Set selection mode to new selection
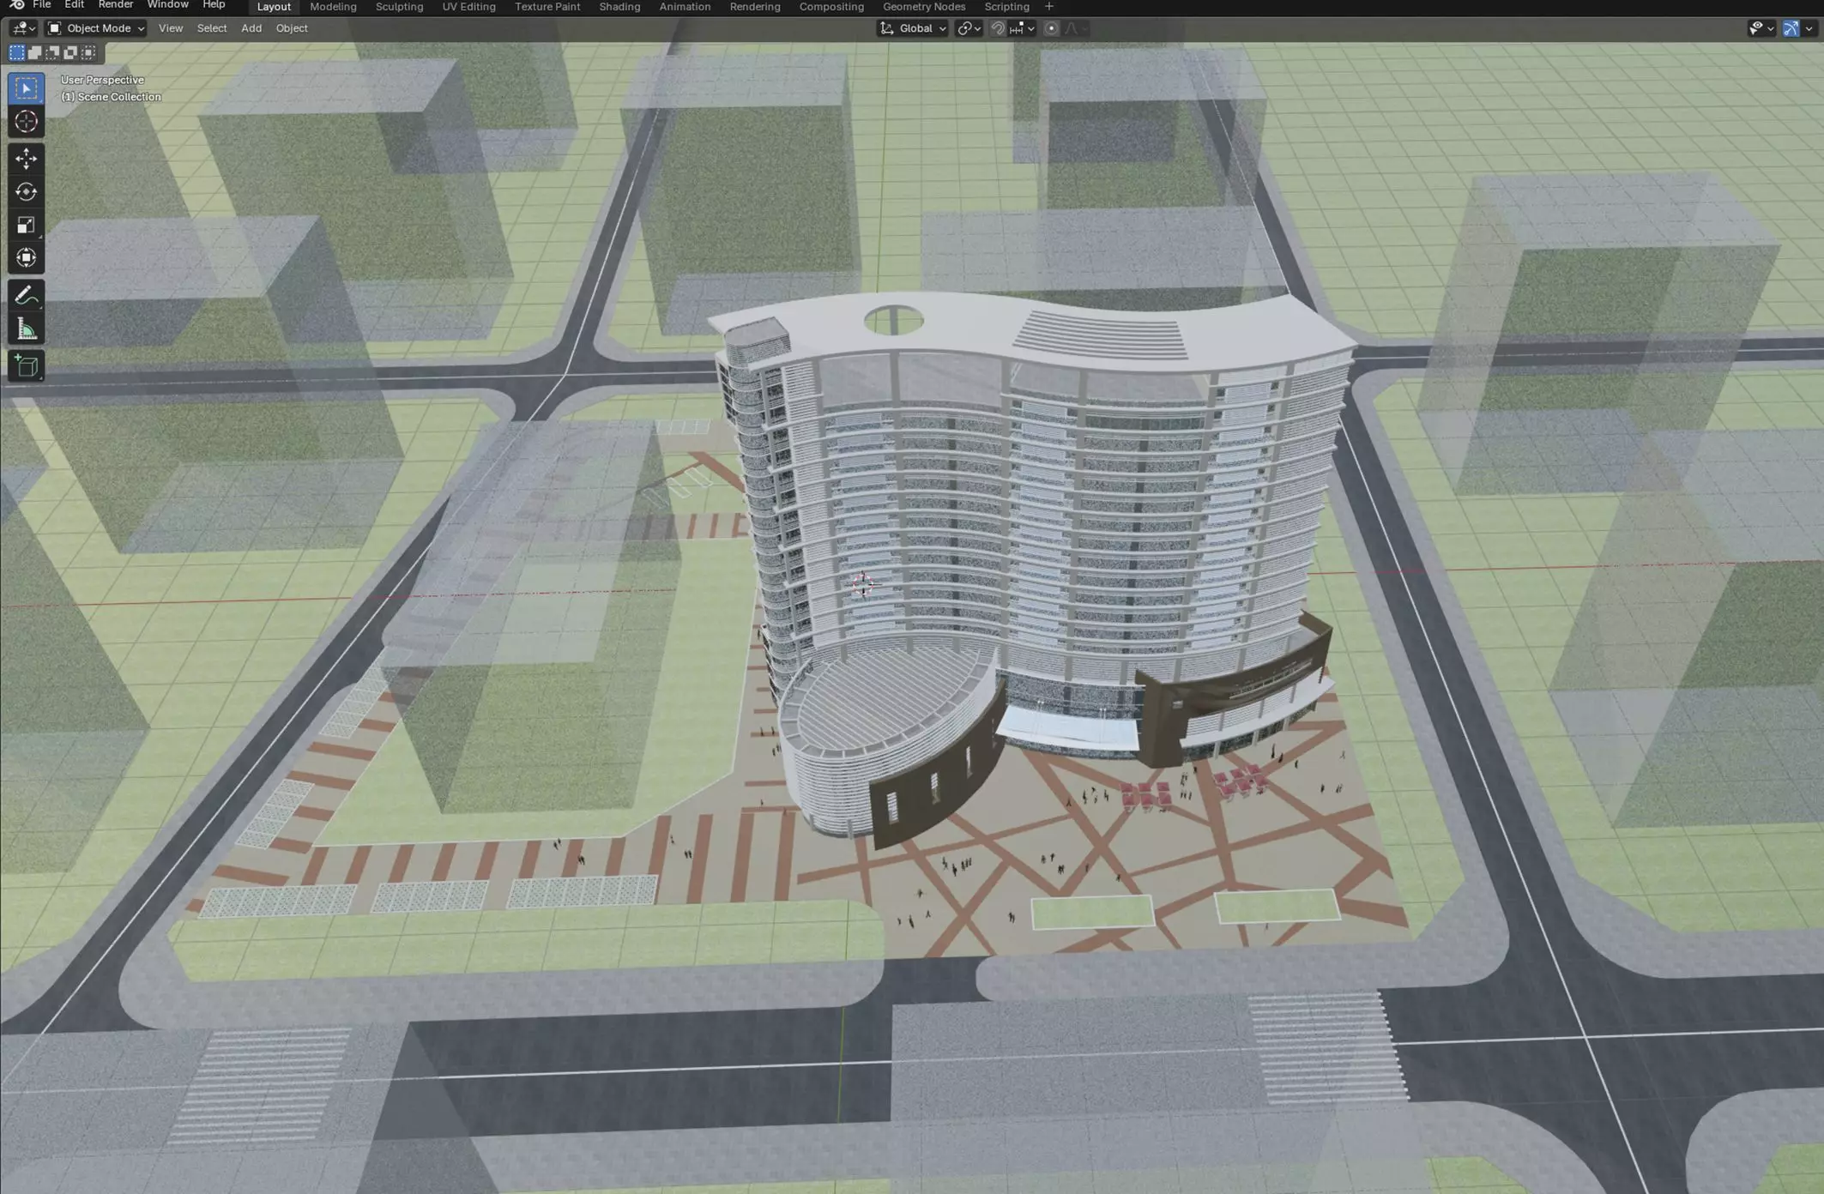 tap(16, 52)
